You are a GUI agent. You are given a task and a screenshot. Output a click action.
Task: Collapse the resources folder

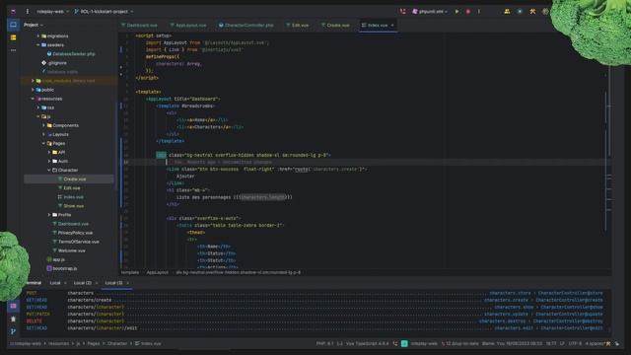[x=33, y=99]
